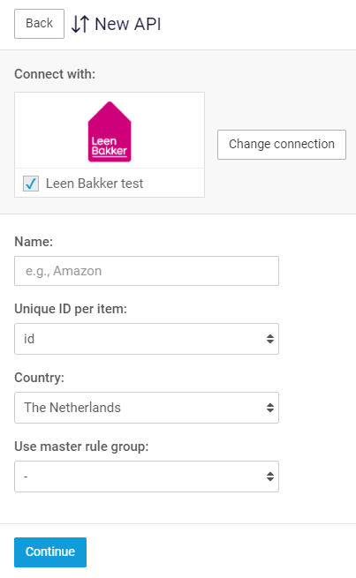The height and width of the screenshot is (578, 356).
Task: Open the Country dropdown showing The Netherlands
Action: click(147, 408)
